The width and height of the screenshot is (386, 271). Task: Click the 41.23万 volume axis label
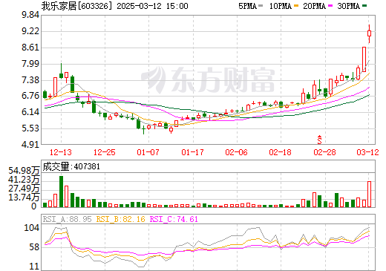[24, 180]
